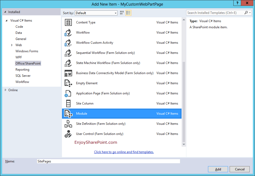
Task: Expand the Online templates section
Action: (x=5, y=90)
